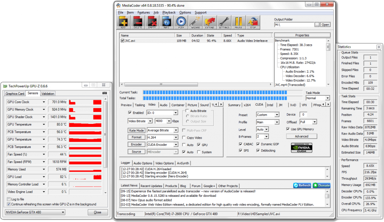Image resolution: width=384 pixels, height=222 pixels.
Task: Open the CUDA Encoder dropdown
Action: [162, 145]
